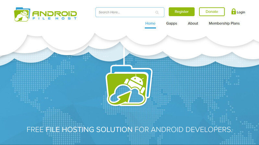259x145 pixels.
Task: Click the Login link
Action: coord(241,12)
